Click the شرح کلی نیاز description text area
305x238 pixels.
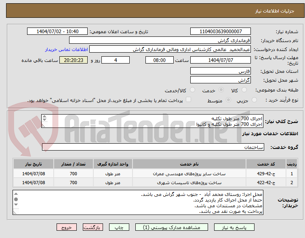click(152, 121)
